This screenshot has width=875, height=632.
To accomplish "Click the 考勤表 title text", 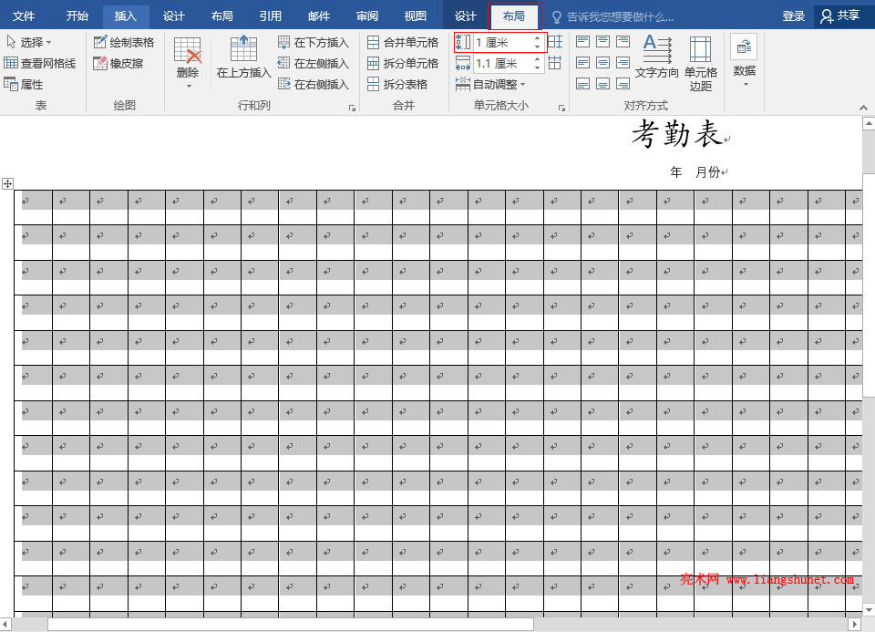I will click(677, 134).
